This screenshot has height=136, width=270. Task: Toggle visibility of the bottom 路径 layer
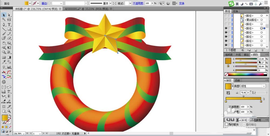tap(226, 45)
